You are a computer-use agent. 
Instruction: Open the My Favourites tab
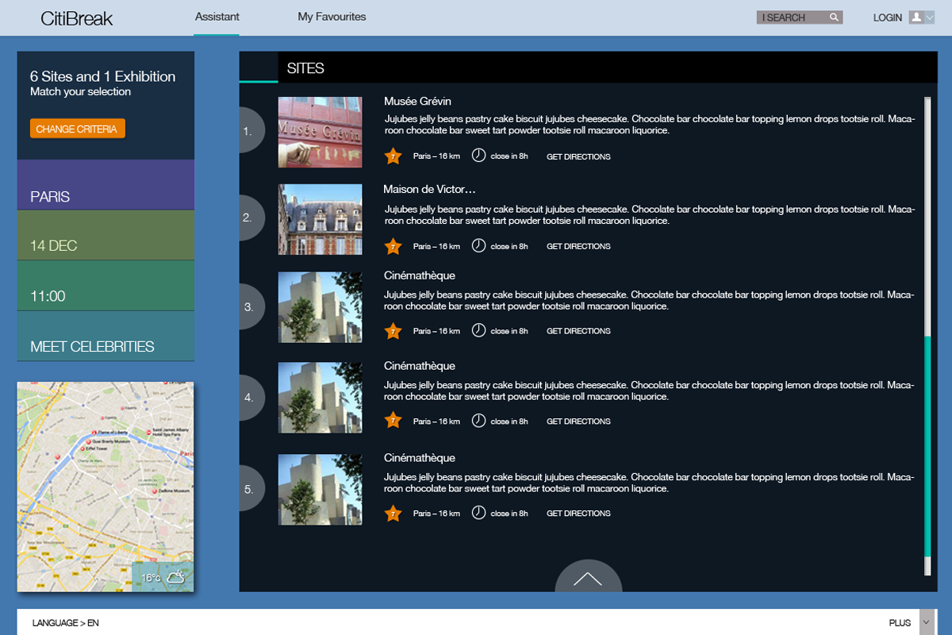[332, 17]
